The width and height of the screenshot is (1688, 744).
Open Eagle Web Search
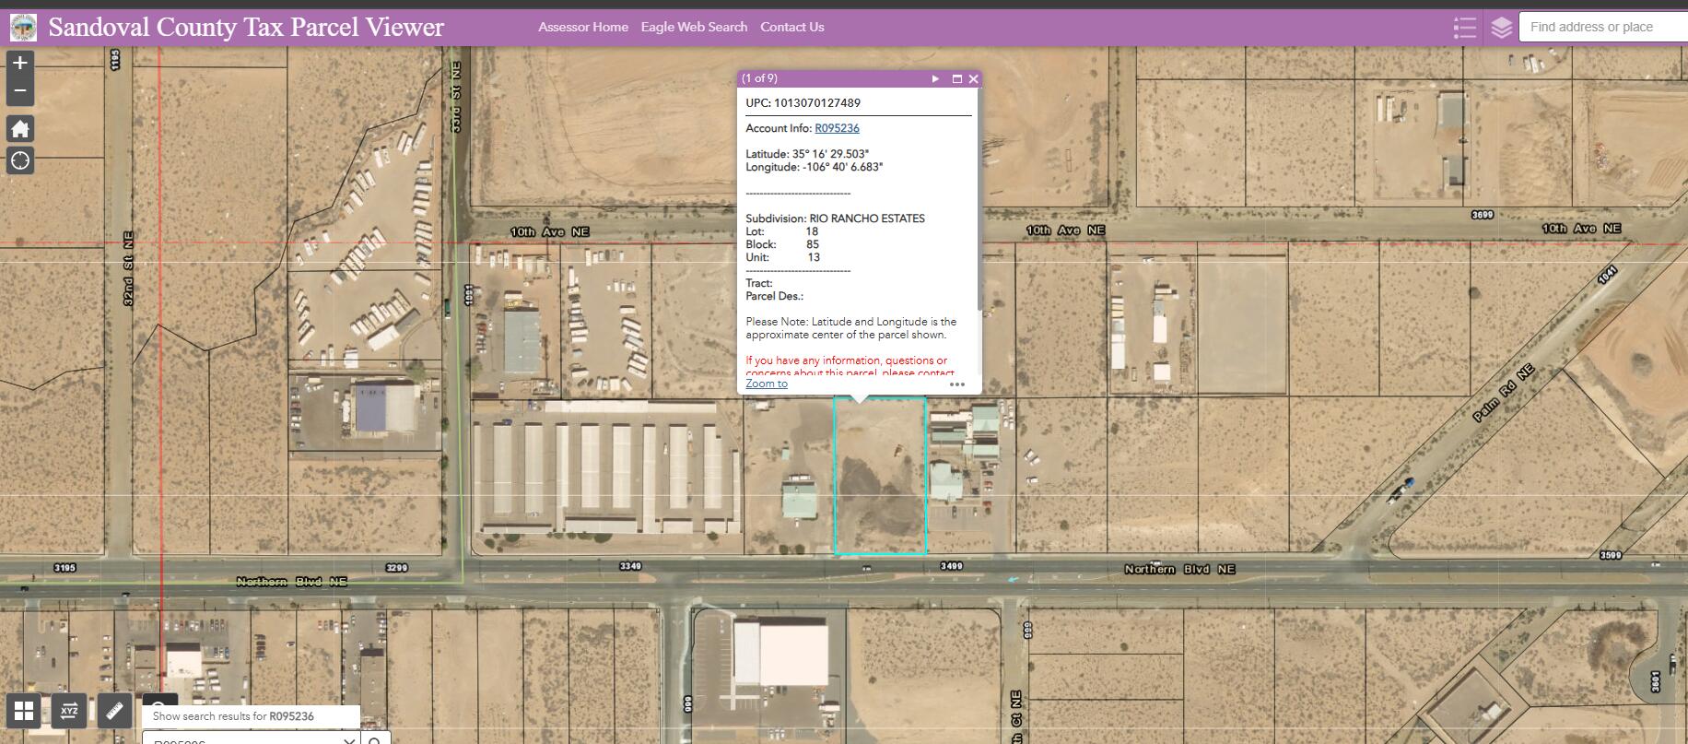pyautogui.click(x=694, y=27)
